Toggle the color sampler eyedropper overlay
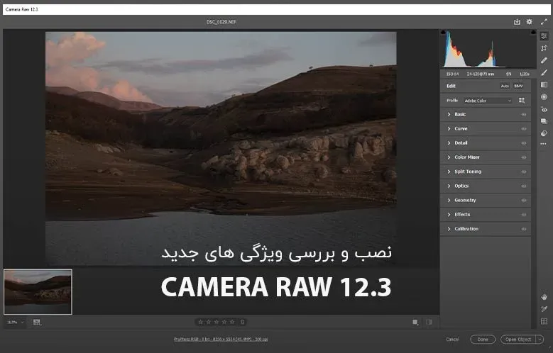Image resolution: width=553 pixels, height=353 pixels. (544, 309)
